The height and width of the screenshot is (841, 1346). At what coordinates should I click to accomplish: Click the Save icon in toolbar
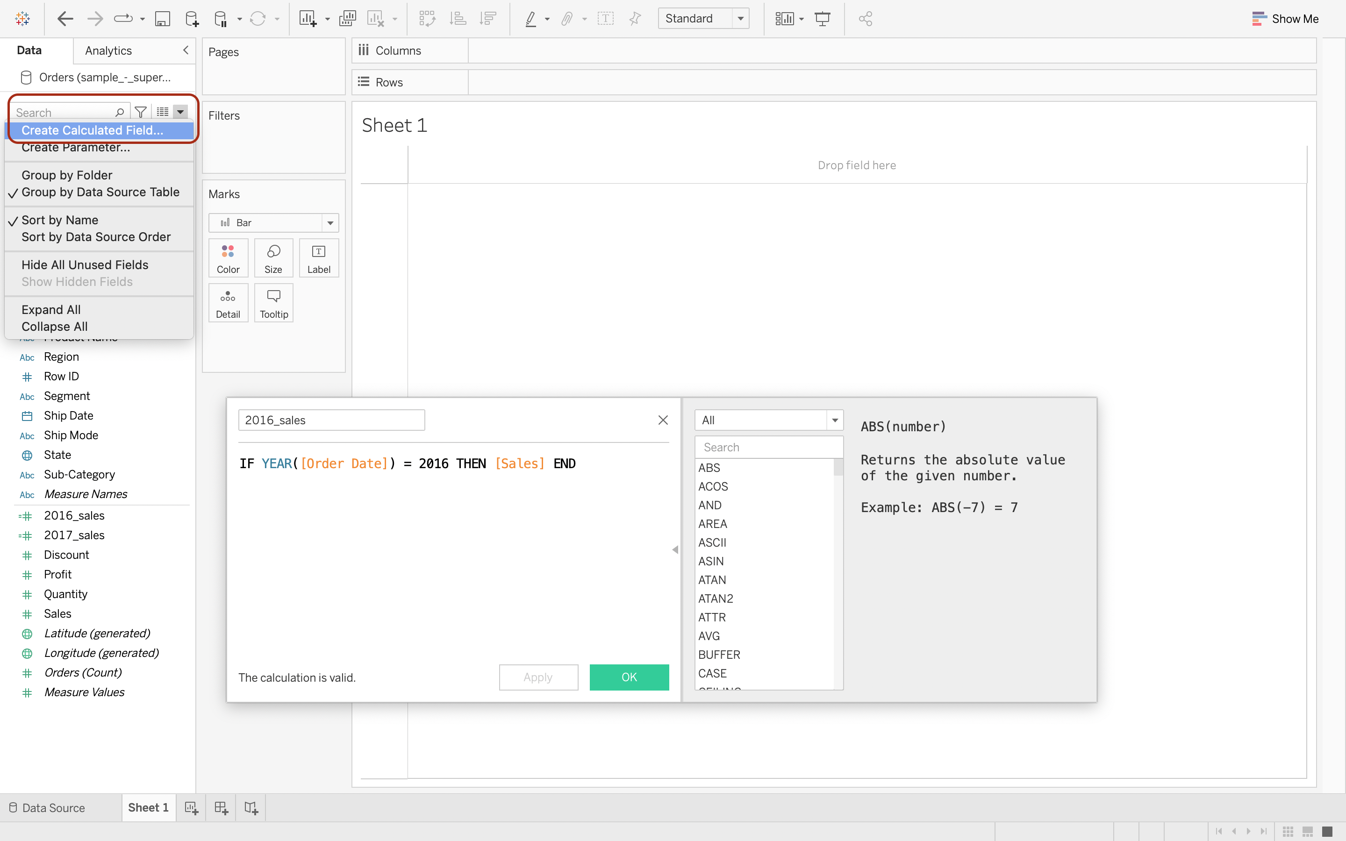(162, 19)
